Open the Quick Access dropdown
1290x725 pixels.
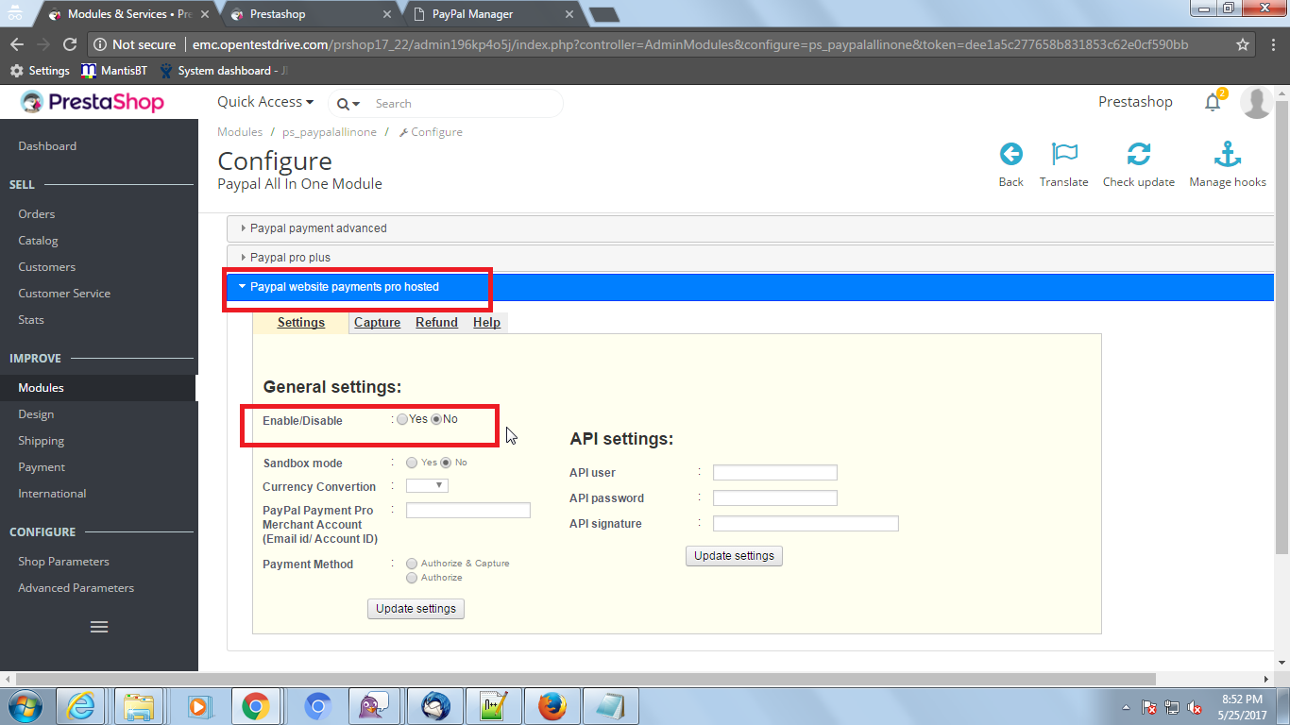coord(265,102)
